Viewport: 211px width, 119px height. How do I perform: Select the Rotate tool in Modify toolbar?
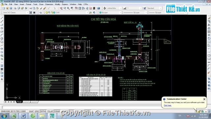pyautogui.click(x=209, y=38)
